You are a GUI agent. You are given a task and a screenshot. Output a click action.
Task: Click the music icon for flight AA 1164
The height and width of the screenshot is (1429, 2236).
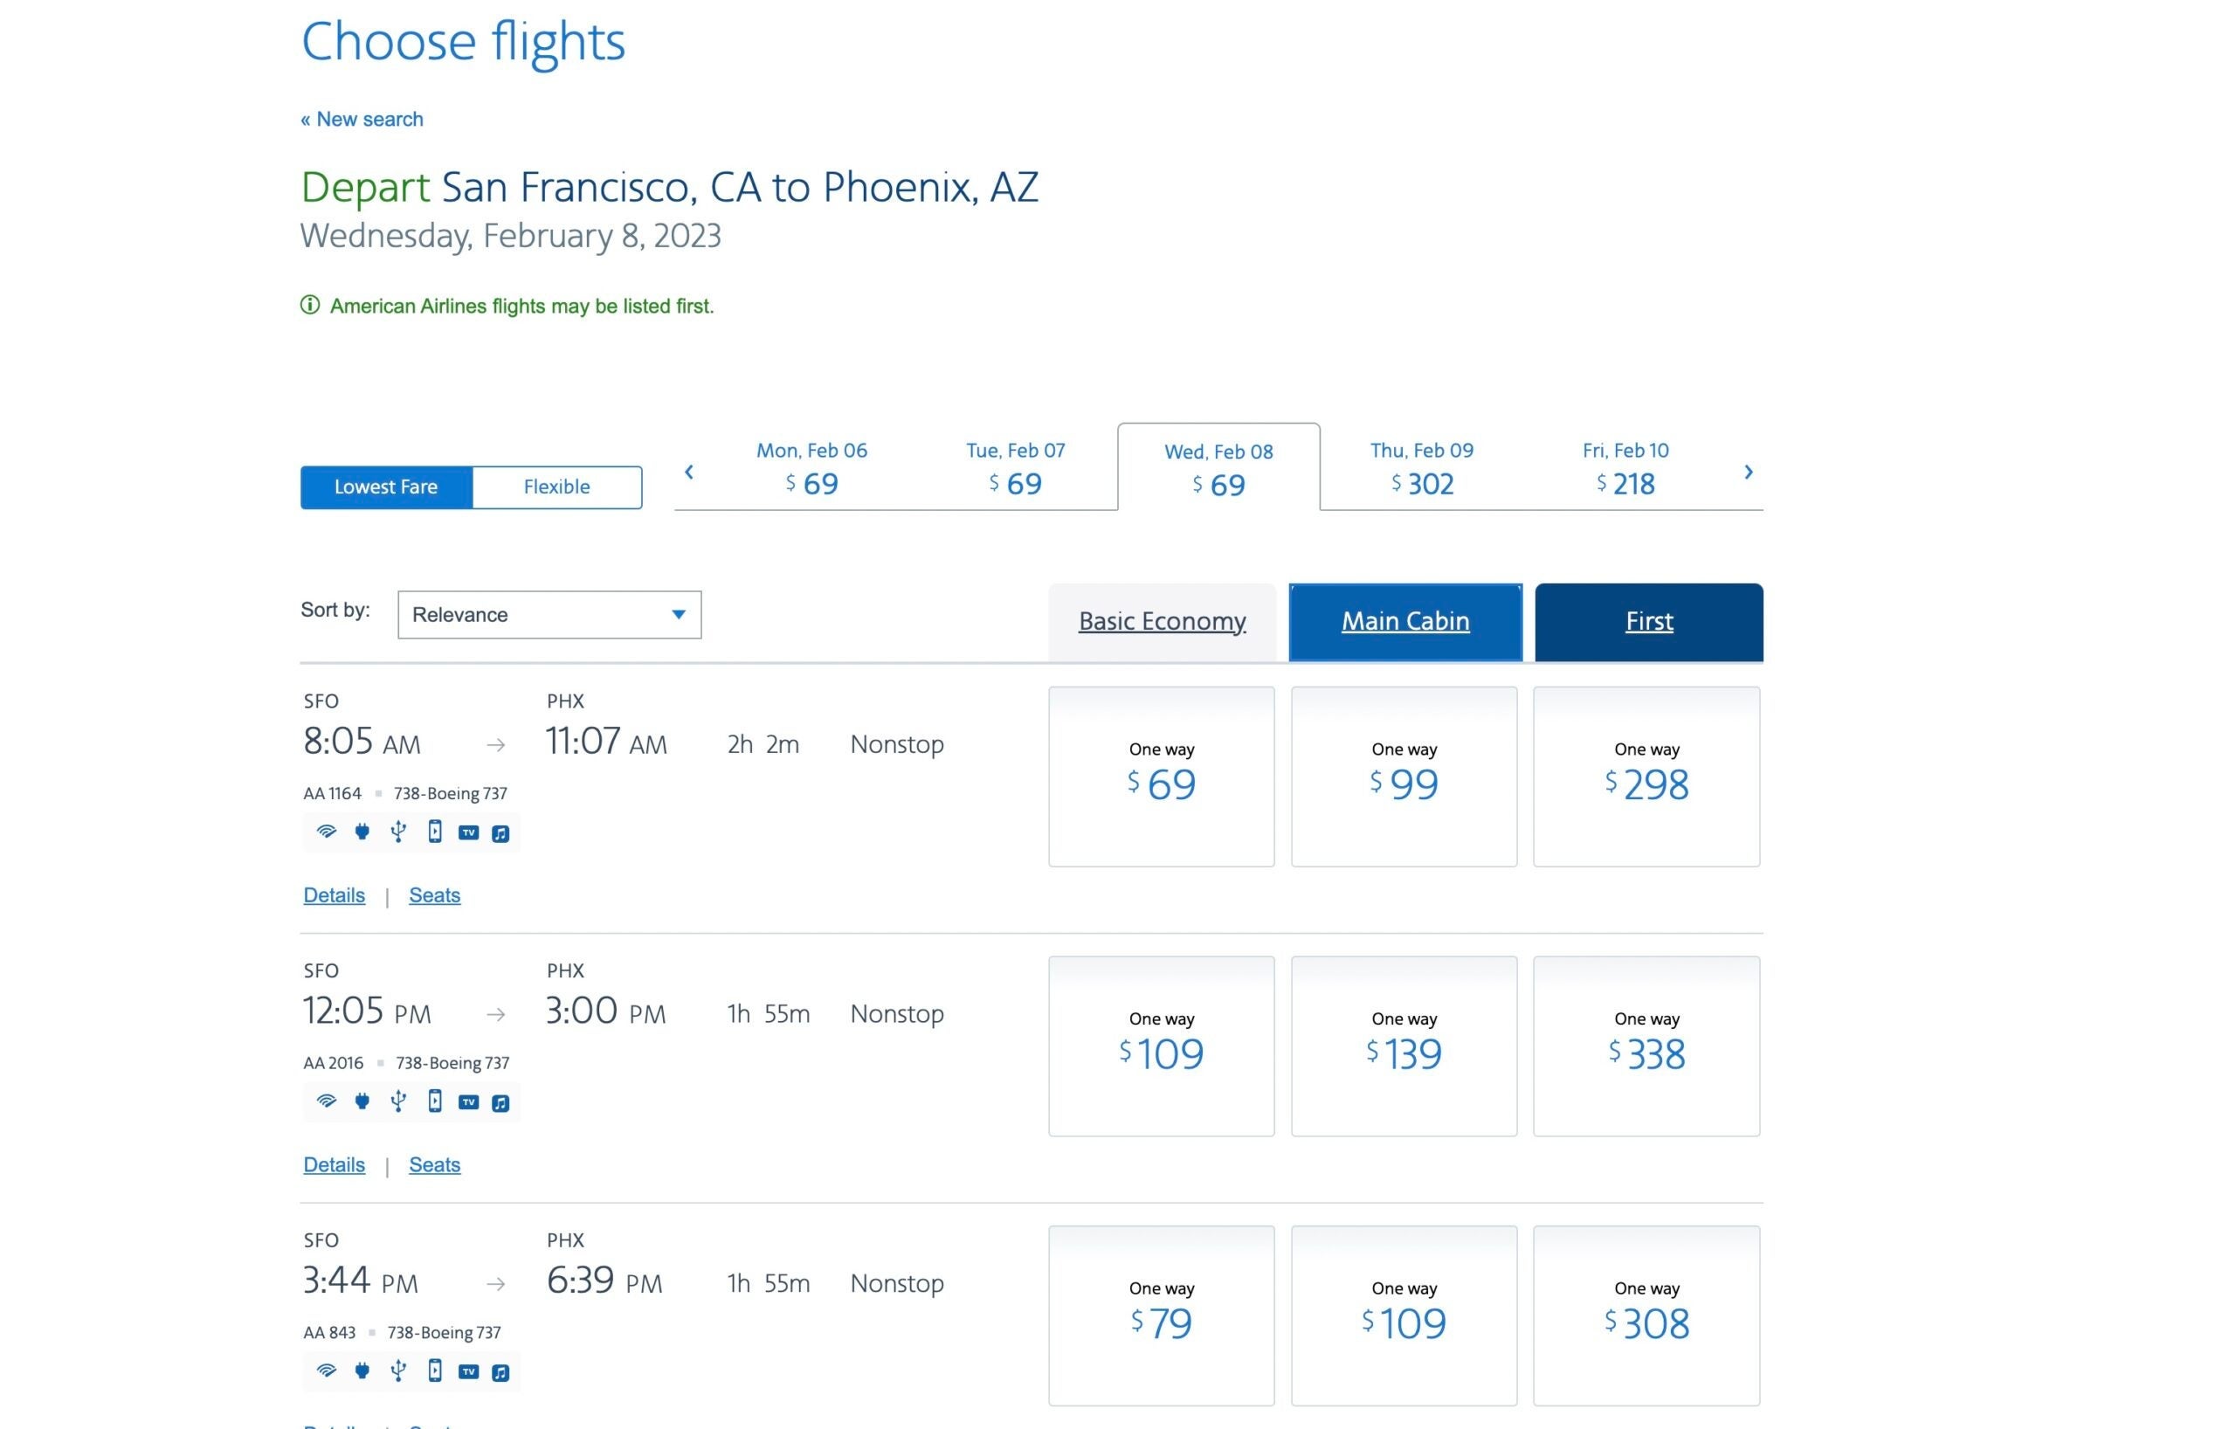(x=500, y=833)
